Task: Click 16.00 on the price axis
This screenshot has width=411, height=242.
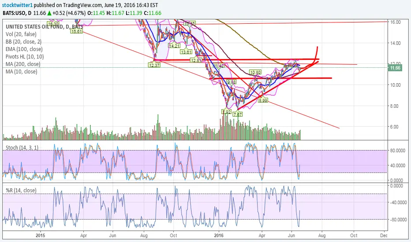Action: point(395,22)
